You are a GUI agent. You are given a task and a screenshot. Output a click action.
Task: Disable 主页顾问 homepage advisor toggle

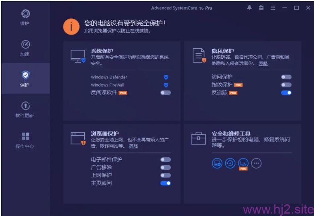[x=165, y=183]
